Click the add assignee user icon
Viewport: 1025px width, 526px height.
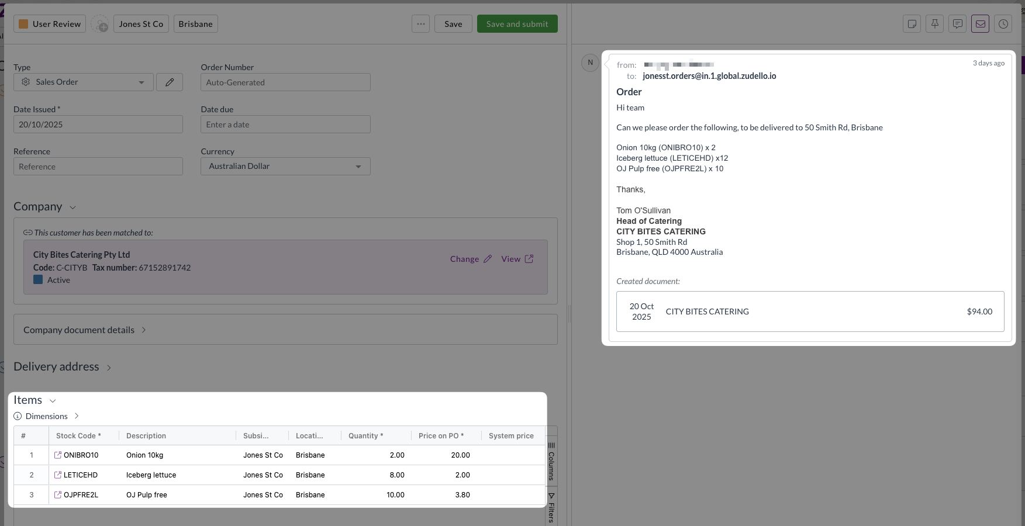click(100, 25)
